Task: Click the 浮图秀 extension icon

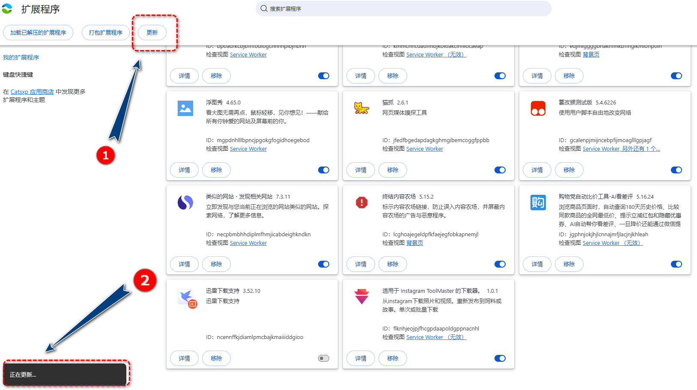Action: 185,108
